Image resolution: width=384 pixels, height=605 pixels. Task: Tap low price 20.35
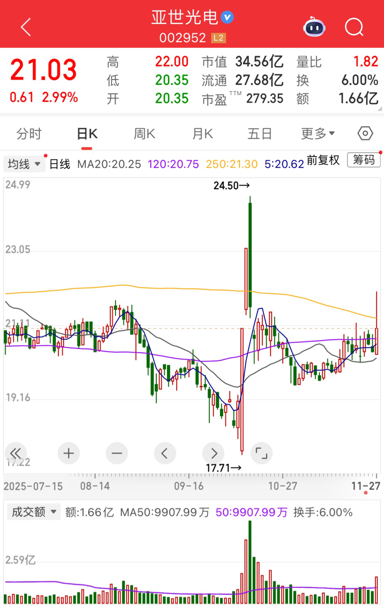point(171,80)
